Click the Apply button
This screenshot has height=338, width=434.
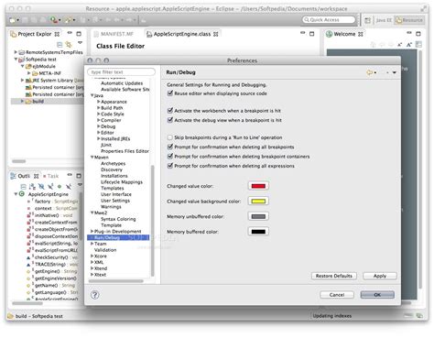[380, 276]
